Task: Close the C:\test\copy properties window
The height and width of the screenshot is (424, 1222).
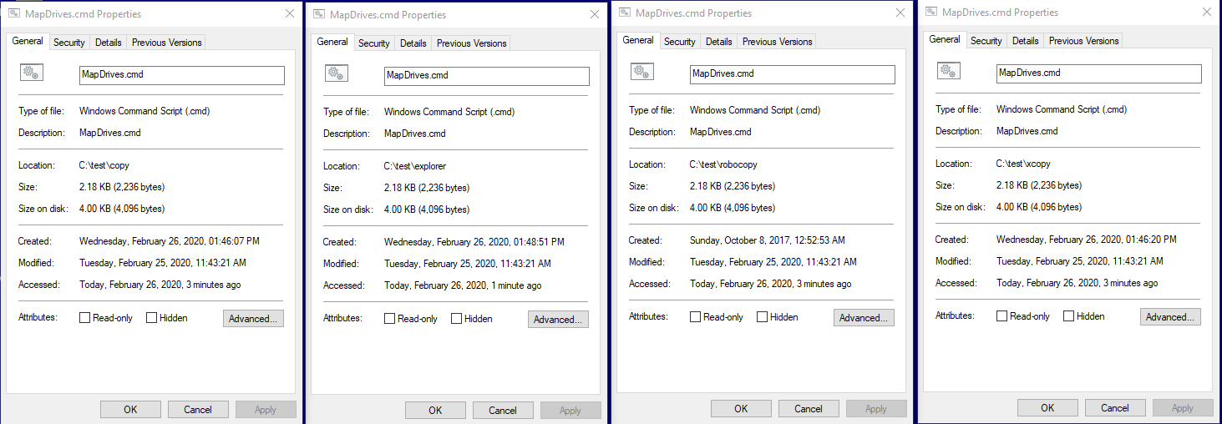Action: coord(289,14)
